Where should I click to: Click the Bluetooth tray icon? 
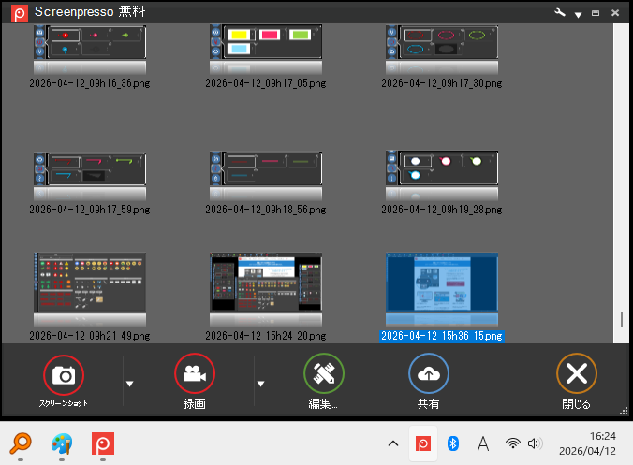pos(451,443)
